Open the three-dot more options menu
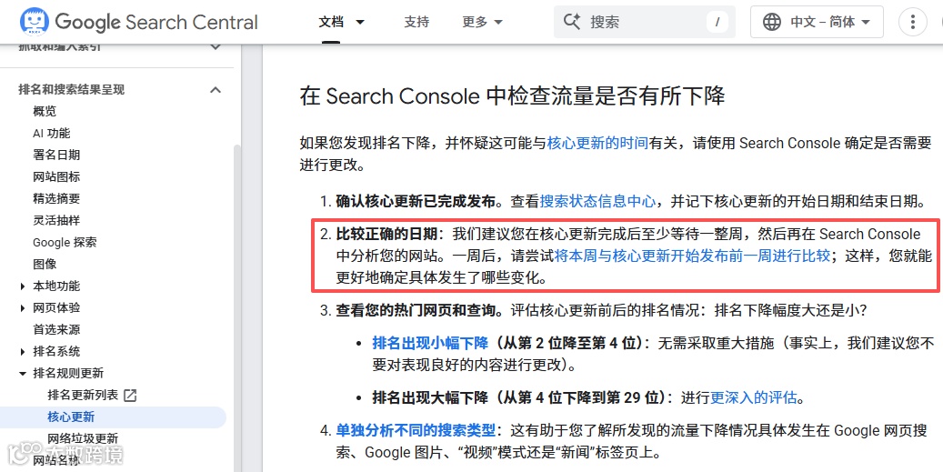Viewport: 943px width, 472px height. click(912, 22)
